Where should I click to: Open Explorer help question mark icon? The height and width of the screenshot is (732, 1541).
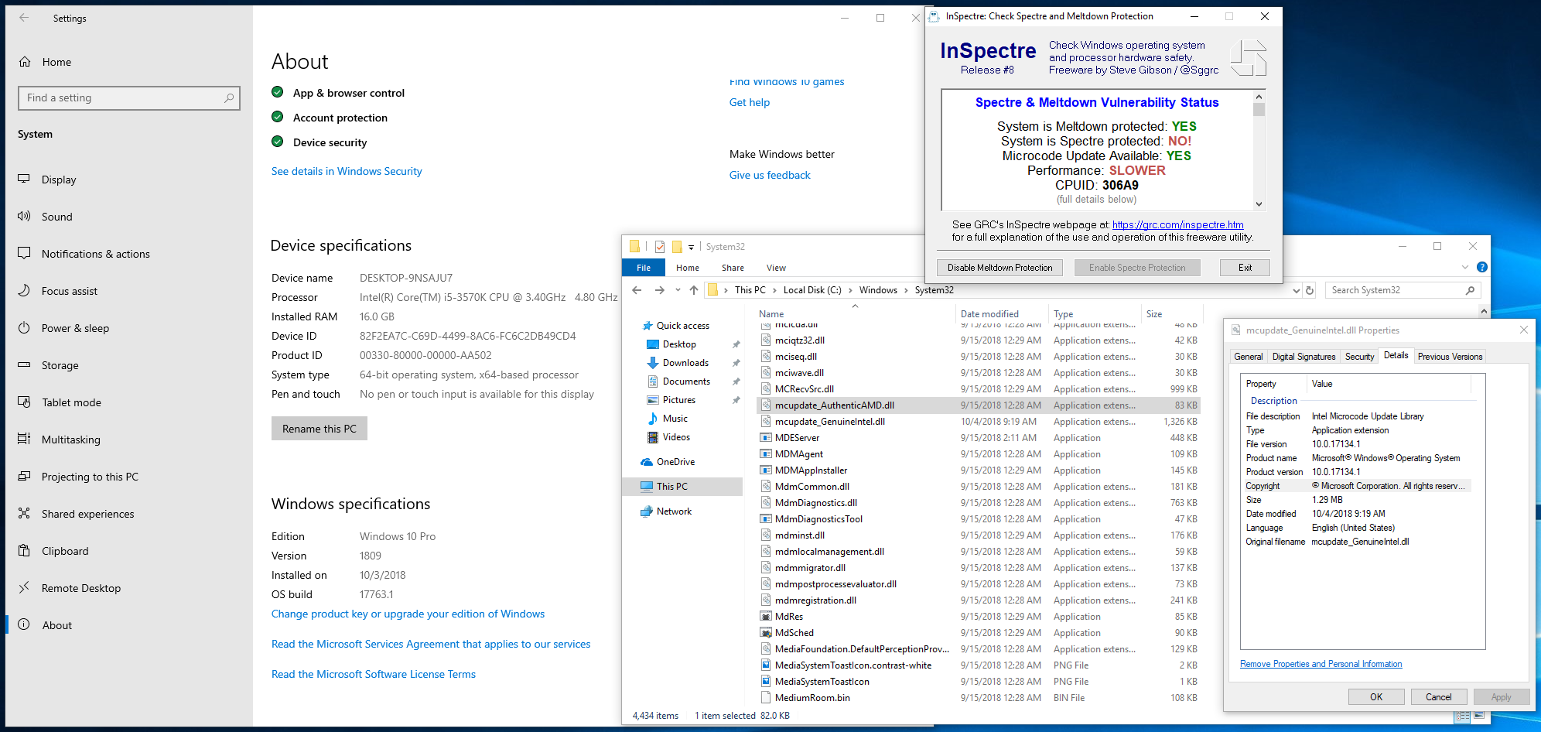point(1481,267)
